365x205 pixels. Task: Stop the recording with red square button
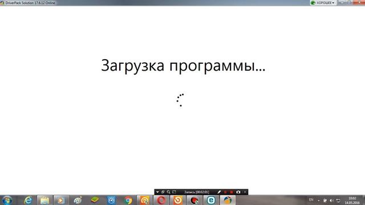(232, 192)
